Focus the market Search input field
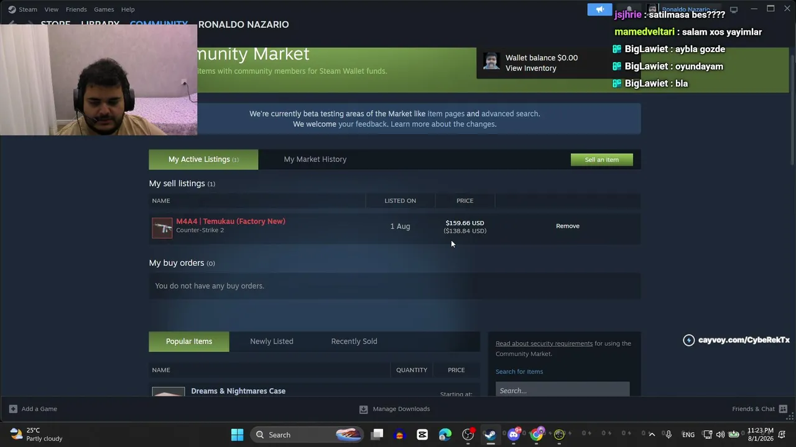This screenshot has width=796, height=447. (x=563, y=390)
